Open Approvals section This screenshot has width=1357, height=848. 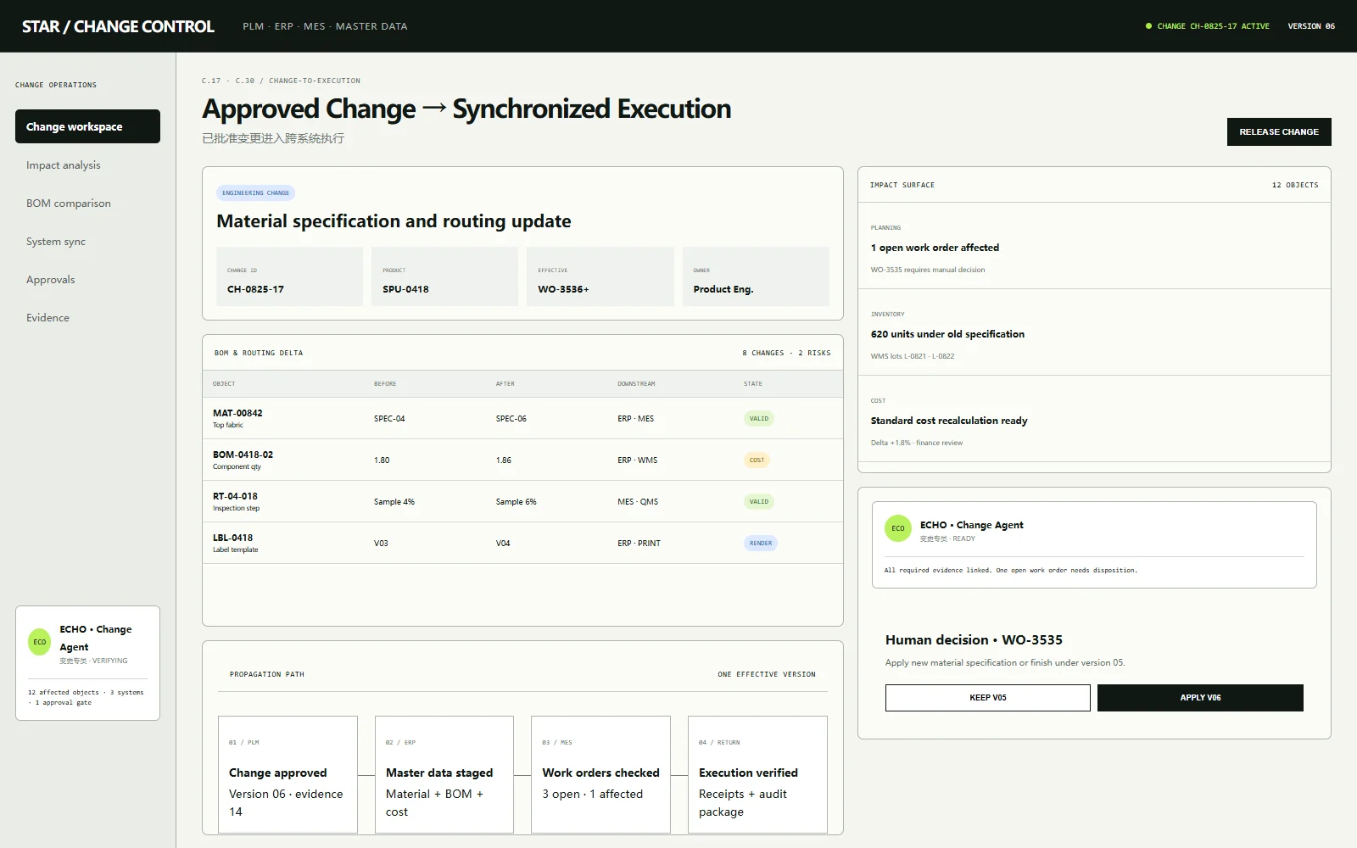(x=87, y=280)
